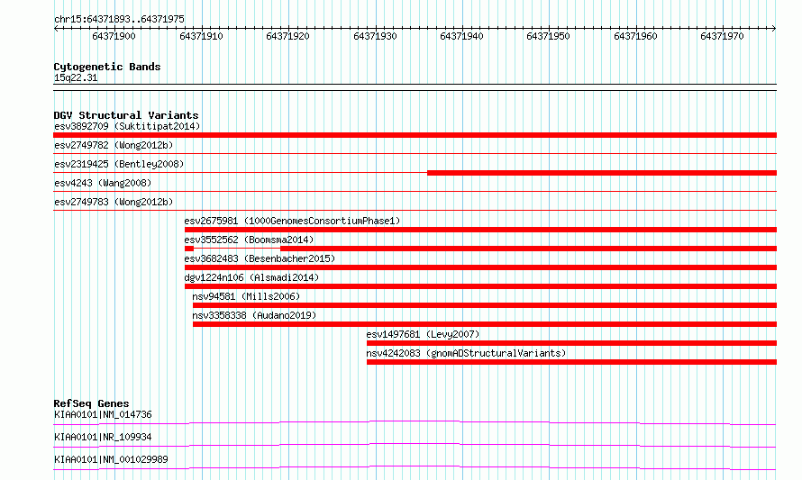The height and width of the screenshot is (480, 802).
Task: Click the long red bar of esv3552562
Action: (x=528, y=249)
